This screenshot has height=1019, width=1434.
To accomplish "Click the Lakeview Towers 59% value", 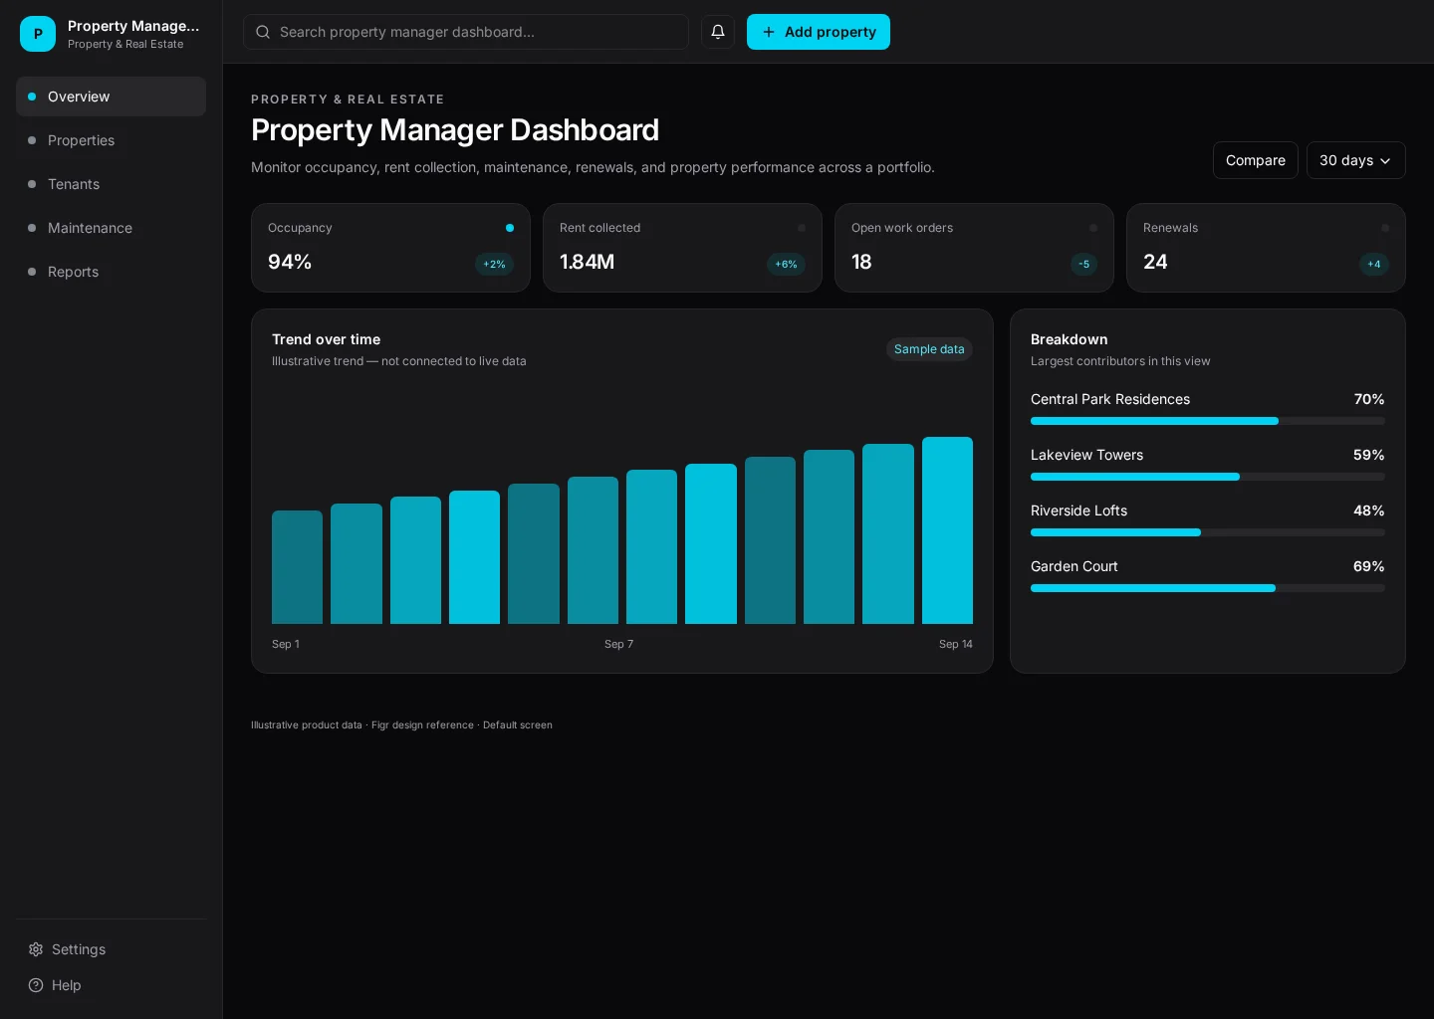I will point(1368,455).
